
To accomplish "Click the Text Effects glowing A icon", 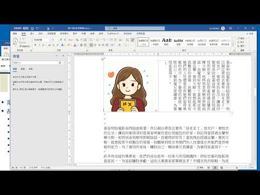I will click(x=62, y=45).
